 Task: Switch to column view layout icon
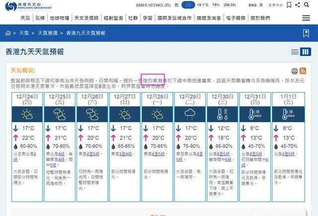click(306, 52)
